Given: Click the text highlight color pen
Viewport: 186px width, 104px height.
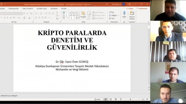Looking at the screenshot, I should [24, 18].
